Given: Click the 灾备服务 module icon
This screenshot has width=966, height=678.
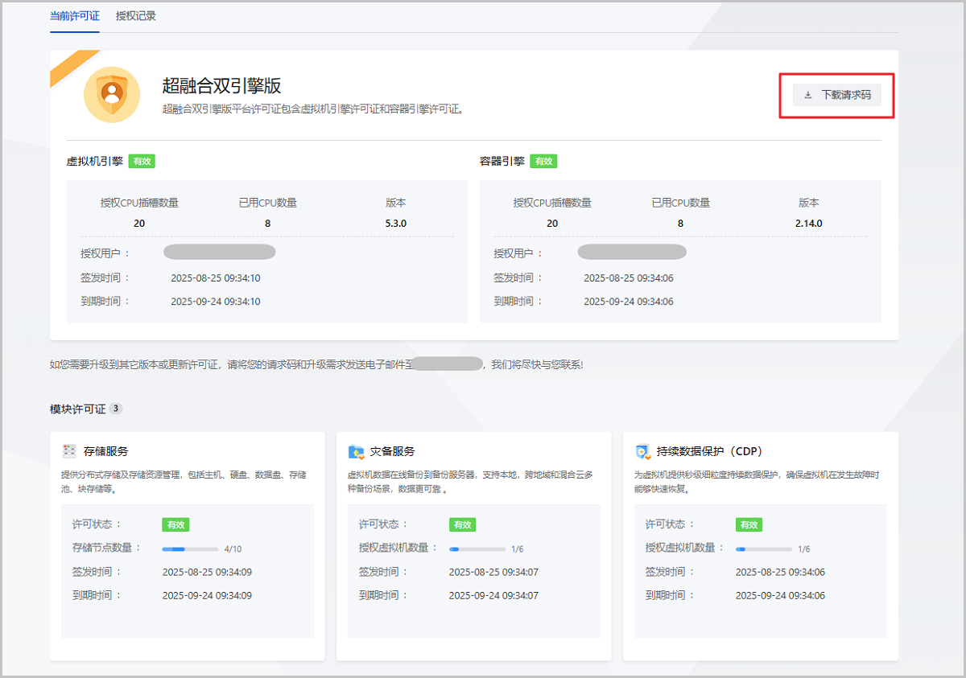Looking at the screenshot, I should pos(356,451).
